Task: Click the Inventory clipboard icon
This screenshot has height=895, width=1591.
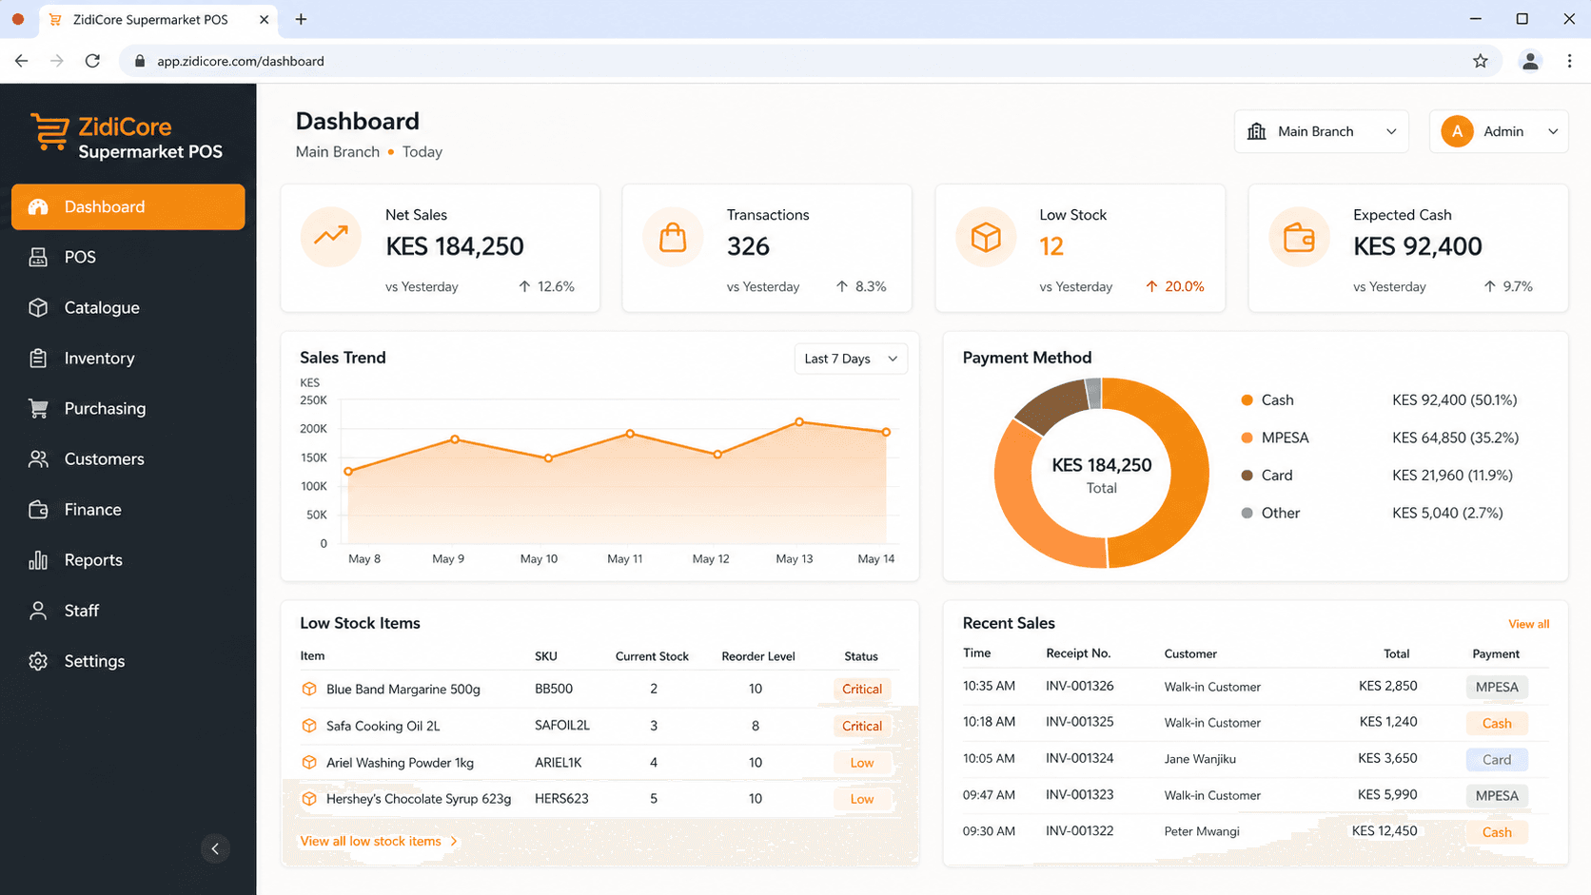Action: click(38, 358)
